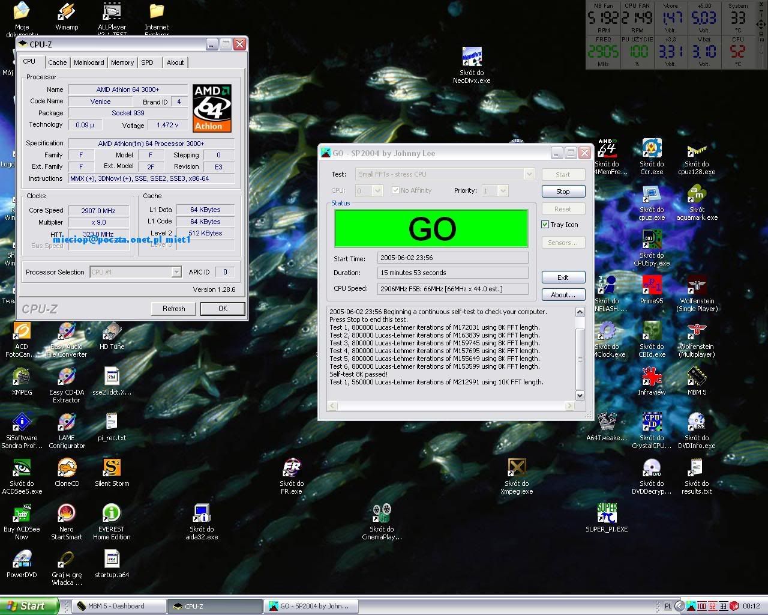This screenshot has width=768, height=615.
Task: Toggle No Affinity checkbox in SP2004
Action: (395, 190)
